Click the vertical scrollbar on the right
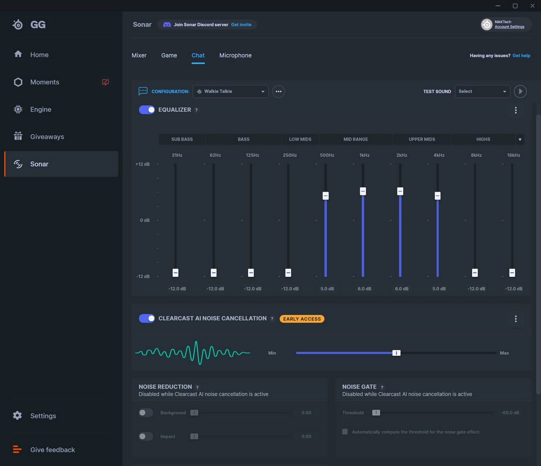The height and width of the screenshot is (466, 541). click(538, 255)
